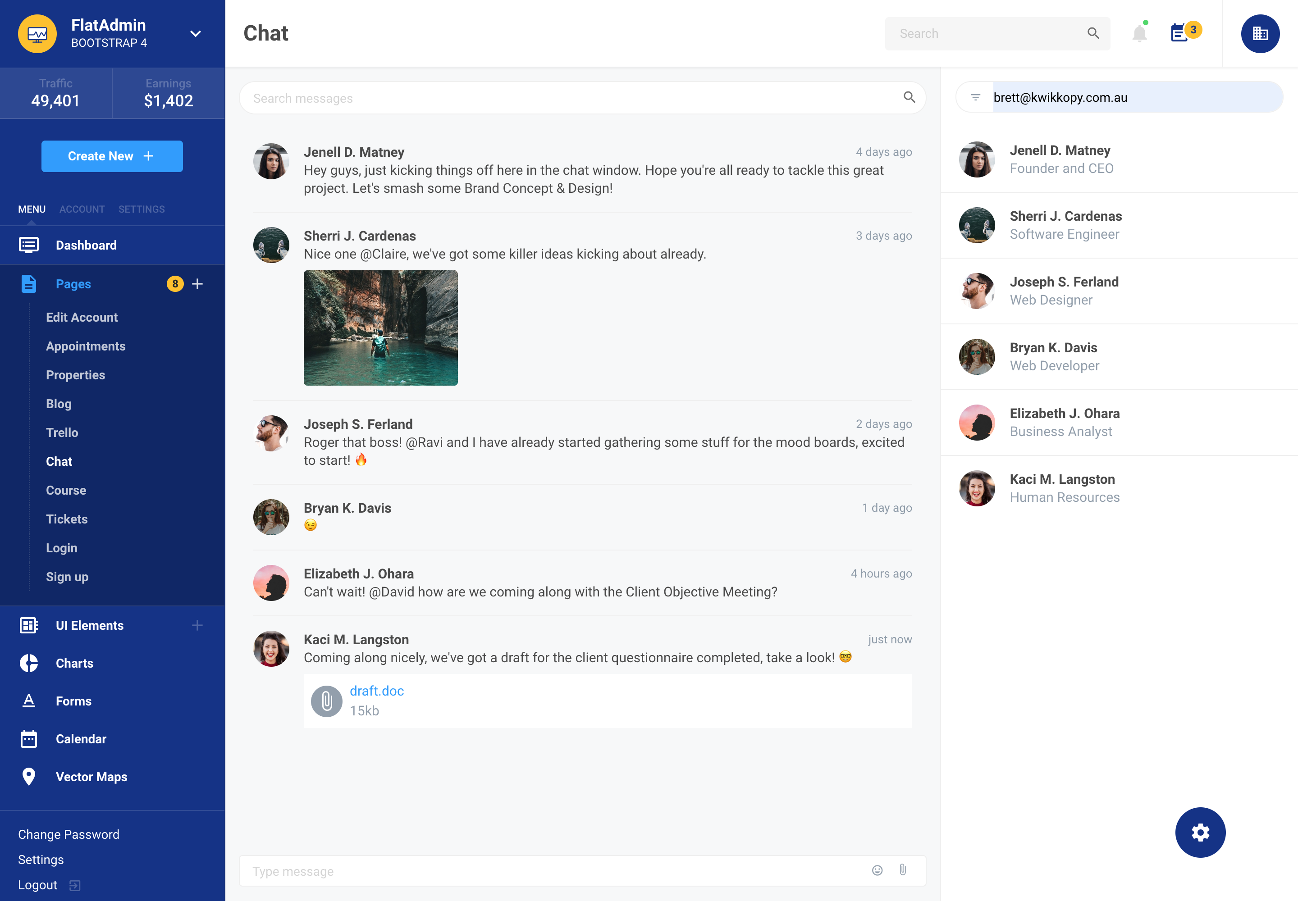Download the draft.doc attachment link
The image size is (1298, 901).
pyautogui.click(x=377, y=691)
